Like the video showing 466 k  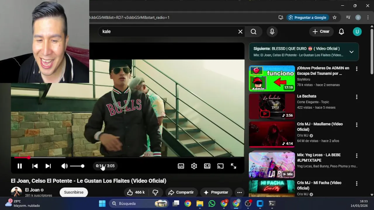coord(136,192)
